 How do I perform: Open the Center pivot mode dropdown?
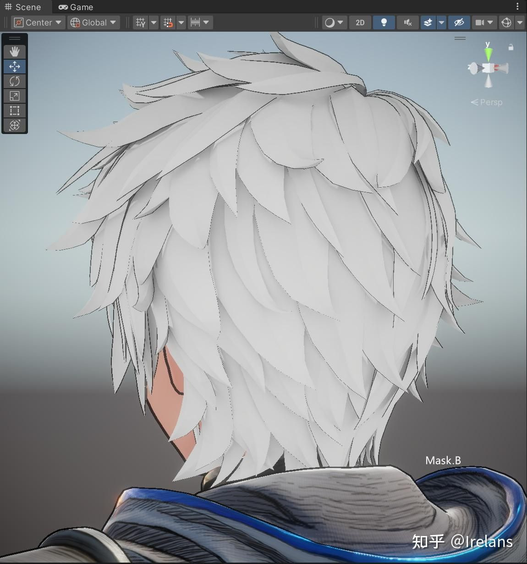tap(38, 22)
